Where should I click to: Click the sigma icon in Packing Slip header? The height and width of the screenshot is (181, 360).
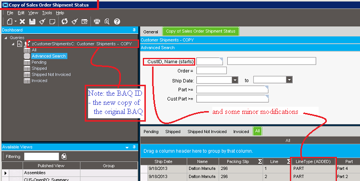260,161
